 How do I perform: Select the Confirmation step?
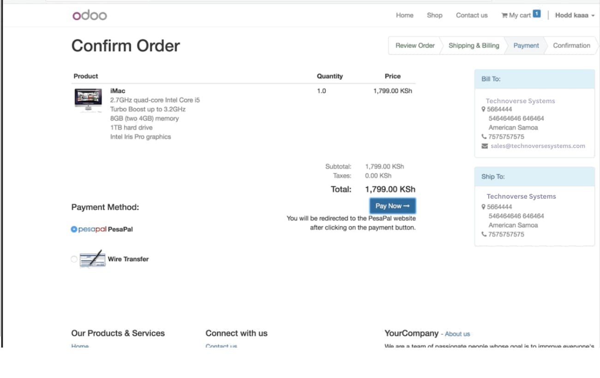tap(571, 46)
